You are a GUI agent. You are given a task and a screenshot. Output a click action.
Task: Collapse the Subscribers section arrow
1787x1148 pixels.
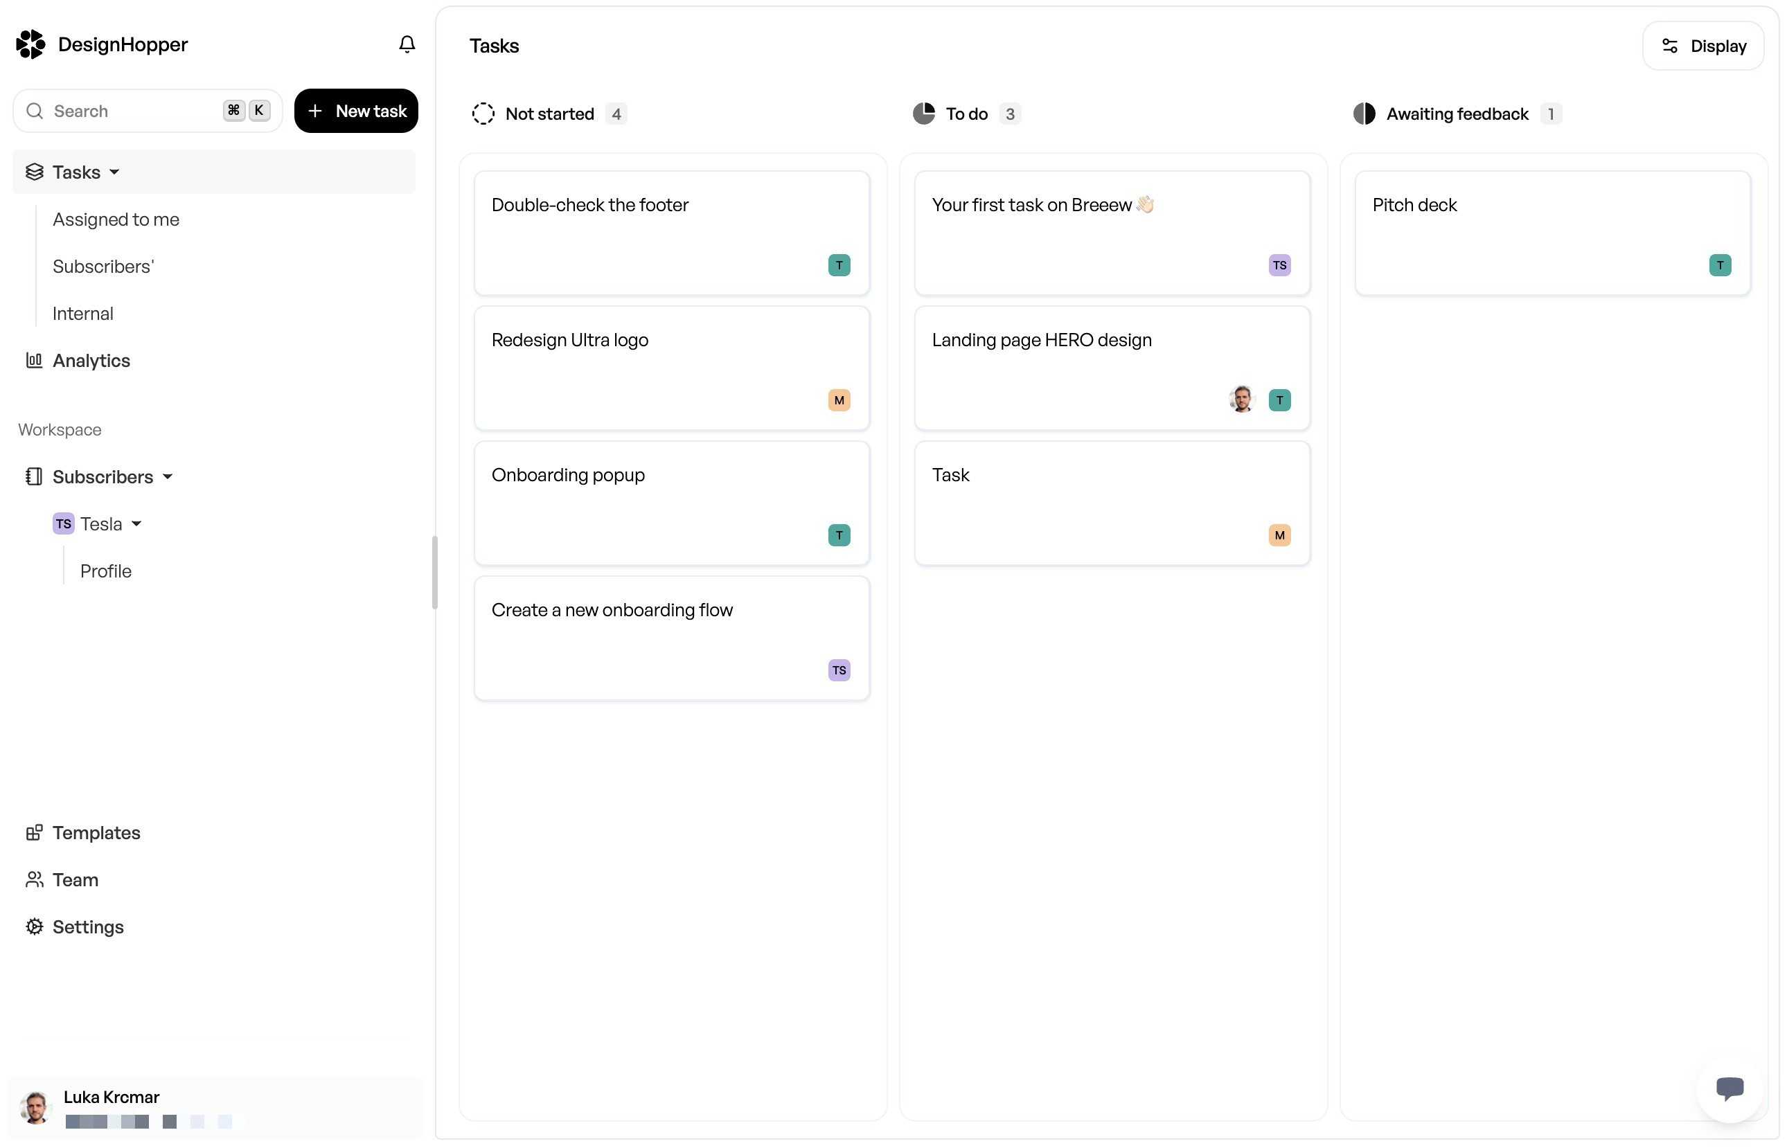point(168,477)
